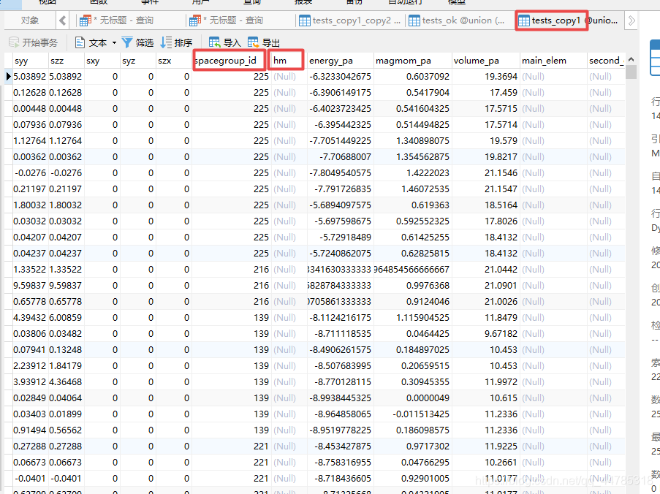The image size is (660, 494).
Task: Click the current-row arrow marker on the first row
Action: pos(9,77)
